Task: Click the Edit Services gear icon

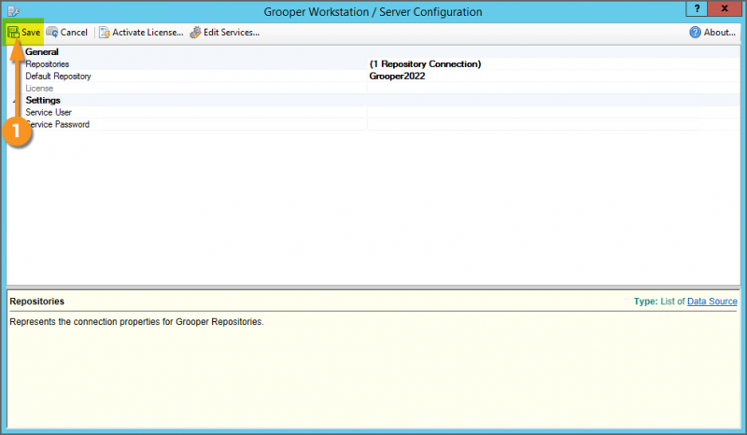Action: tap(195, 33)
